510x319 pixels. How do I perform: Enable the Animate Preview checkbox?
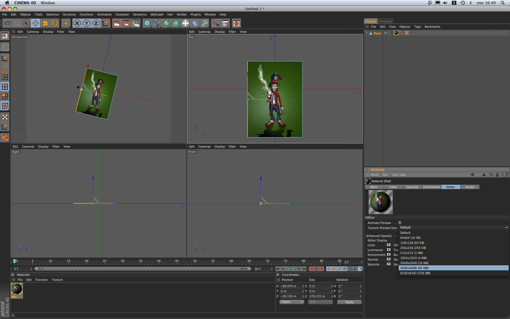click(x=400, y=223)
